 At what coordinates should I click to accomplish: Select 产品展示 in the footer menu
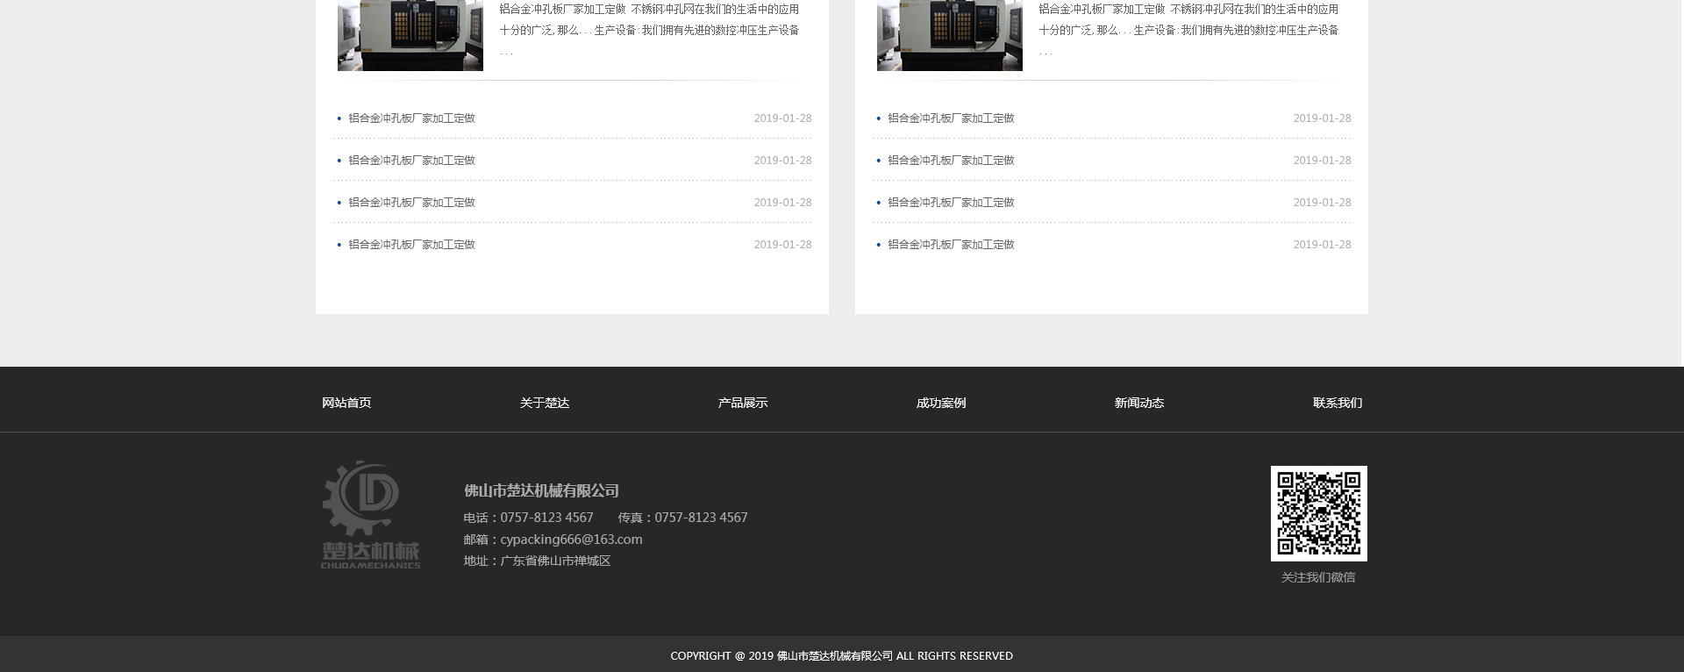coord(742,403)
